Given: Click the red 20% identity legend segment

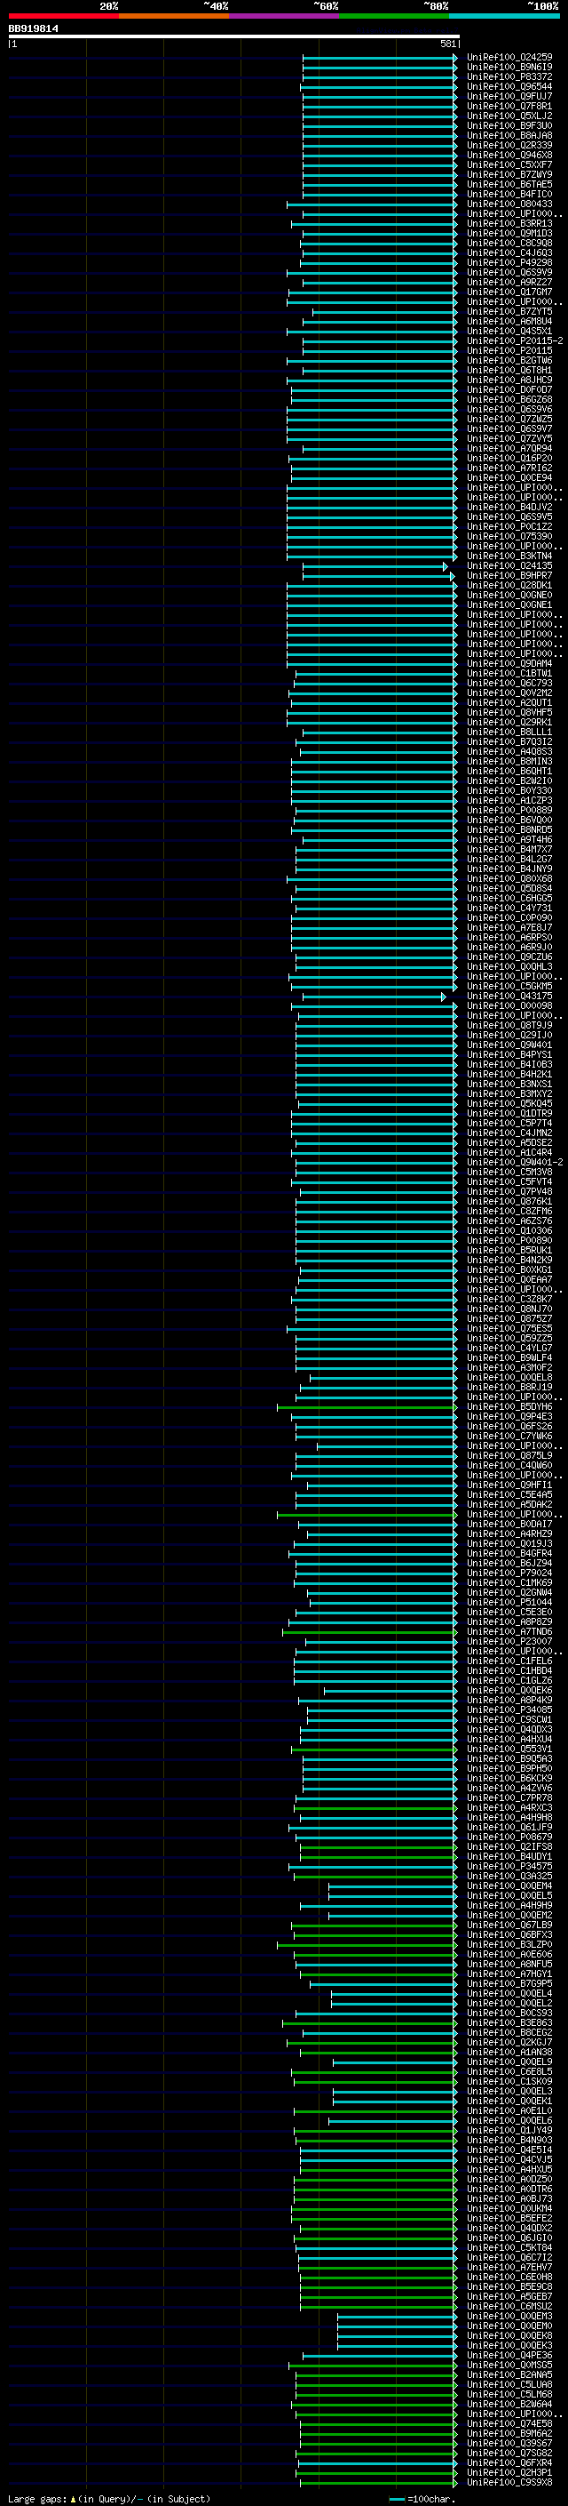Looking at the screenshot, I should [63, 16].
